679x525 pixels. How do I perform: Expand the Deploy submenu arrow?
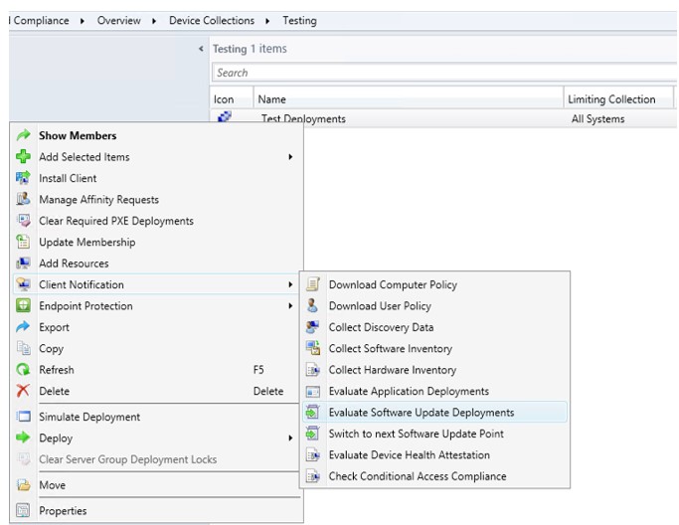(x=290, y=438)
